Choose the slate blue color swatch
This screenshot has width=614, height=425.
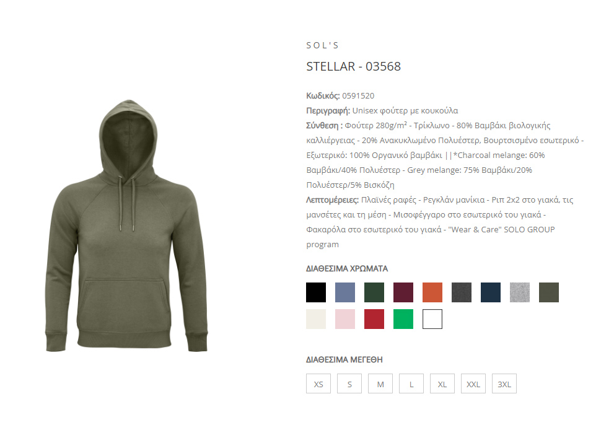[x=345, y=292]
